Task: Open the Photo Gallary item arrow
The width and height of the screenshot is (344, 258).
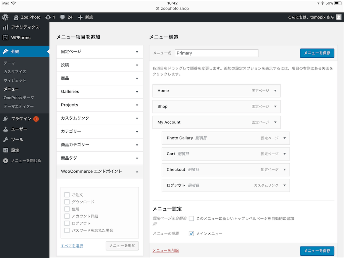Action: point(285,138)
